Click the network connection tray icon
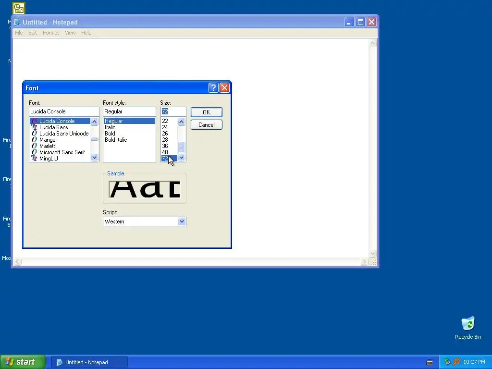The height and width of the screenshot is (369, 492). [x=447, y=362]
